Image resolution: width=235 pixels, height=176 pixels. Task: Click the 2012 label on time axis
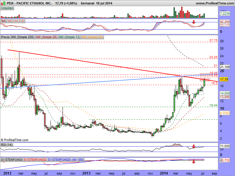(7, 173)
